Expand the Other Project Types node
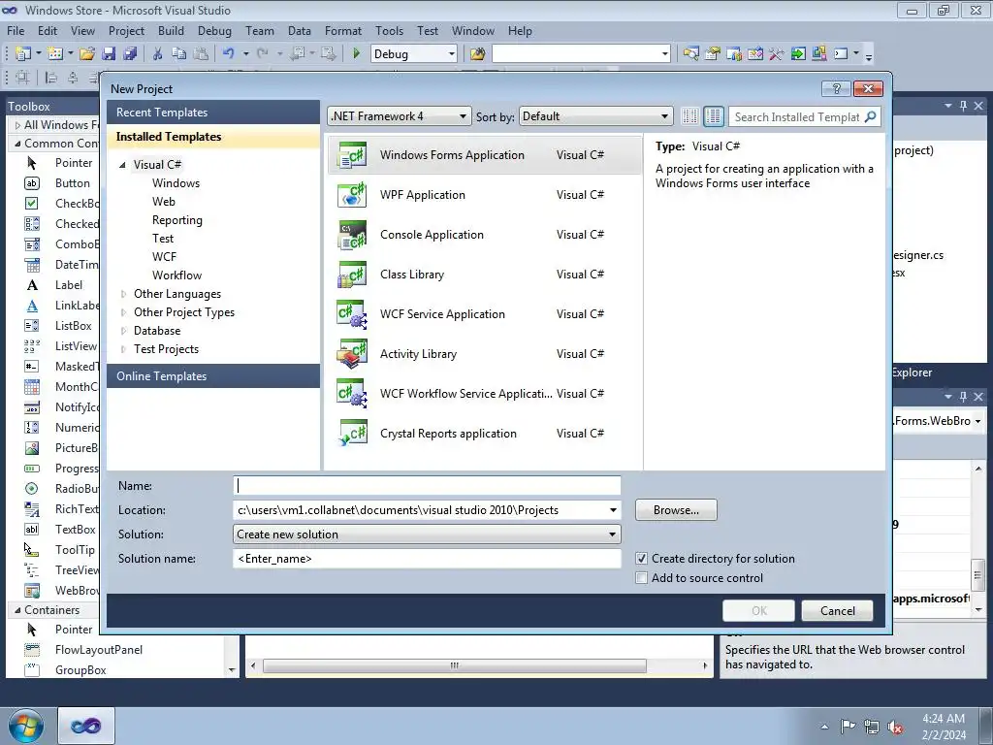Viewport: 993px width, 745px height. [x=123, y=312]
